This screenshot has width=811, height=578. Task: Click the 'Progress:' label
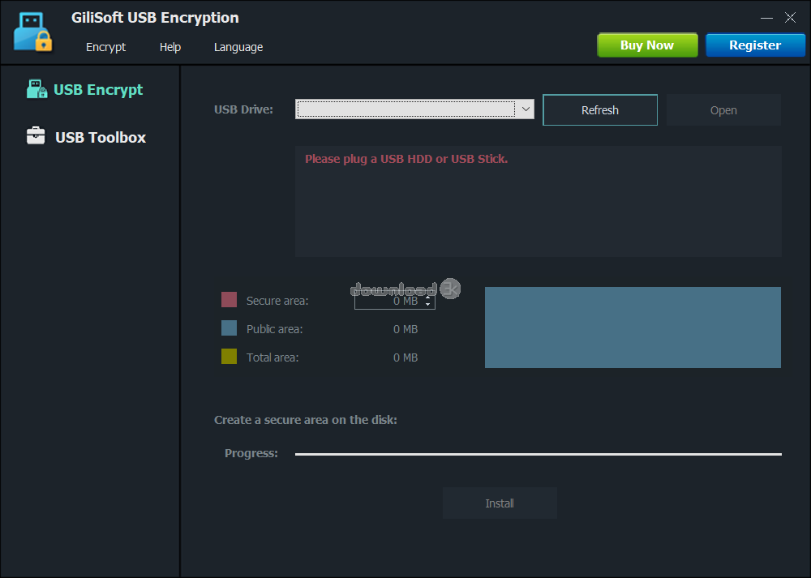251,453
